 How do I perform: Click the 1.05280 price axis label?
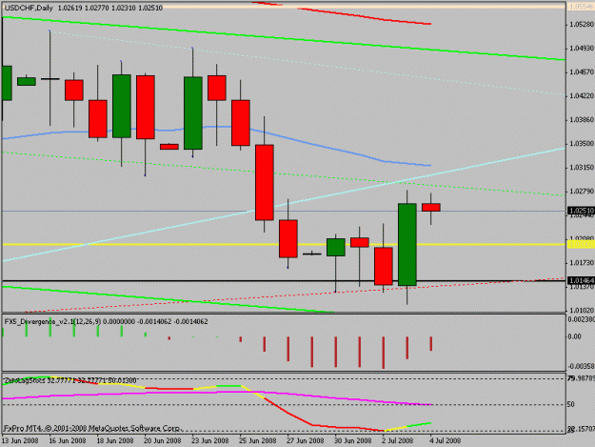pos(582,25)
